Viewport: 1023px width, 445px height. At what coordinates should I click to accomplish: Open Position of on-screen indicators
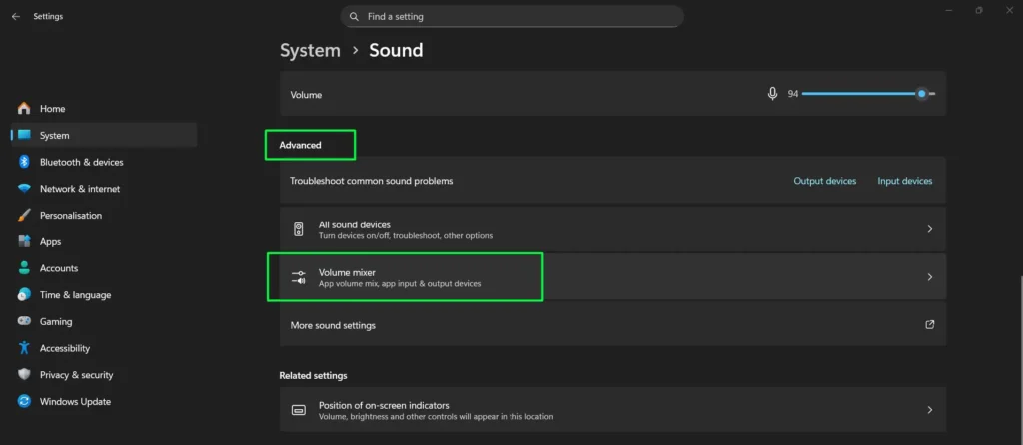tap(612, 410)
